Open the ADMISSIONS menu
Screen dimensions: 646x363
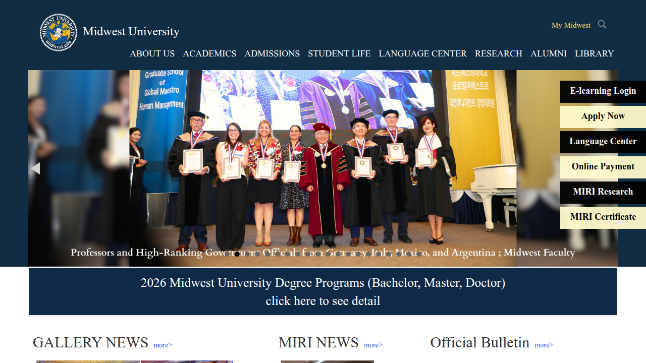click(x=272, y=53)
